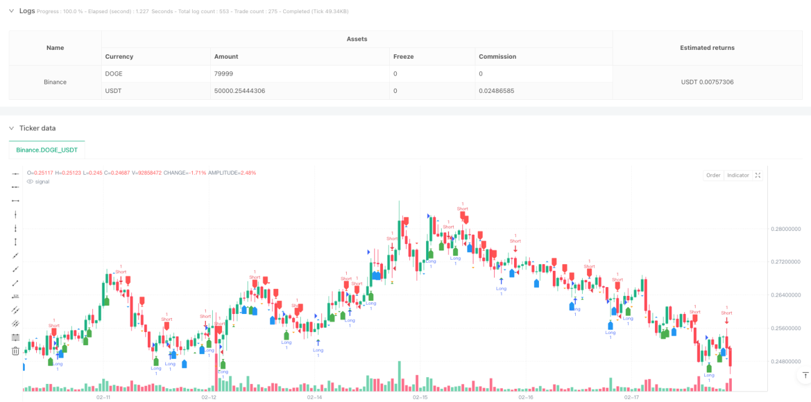Select the parallel lines channel tool

(x=16, y=310)
